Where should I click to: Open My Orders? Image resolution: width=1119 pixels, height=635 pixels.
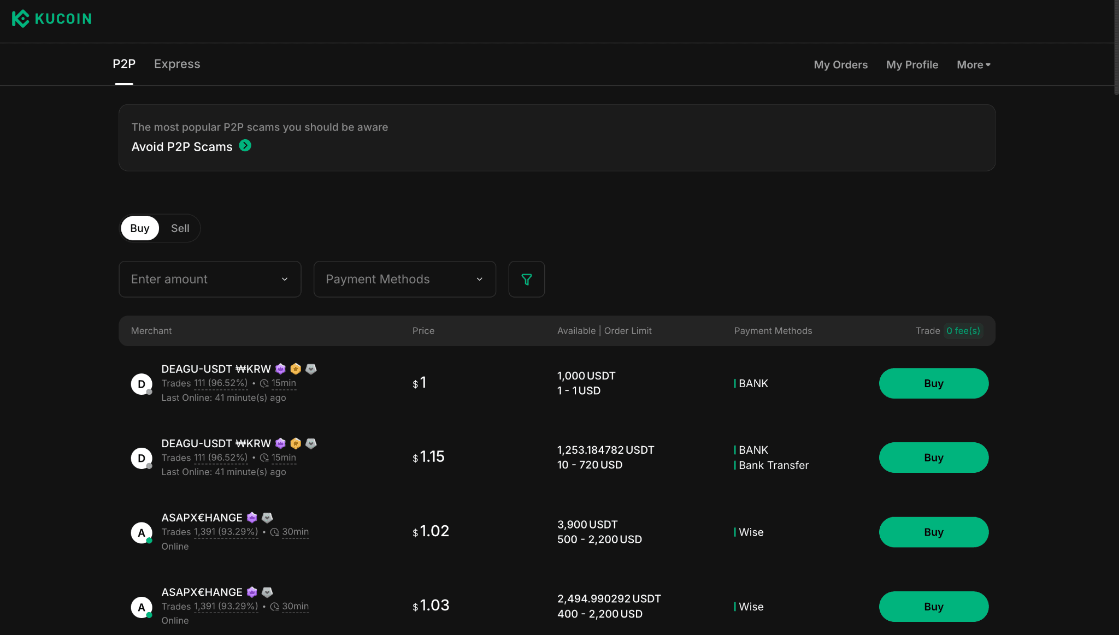[x=840, y=64]
